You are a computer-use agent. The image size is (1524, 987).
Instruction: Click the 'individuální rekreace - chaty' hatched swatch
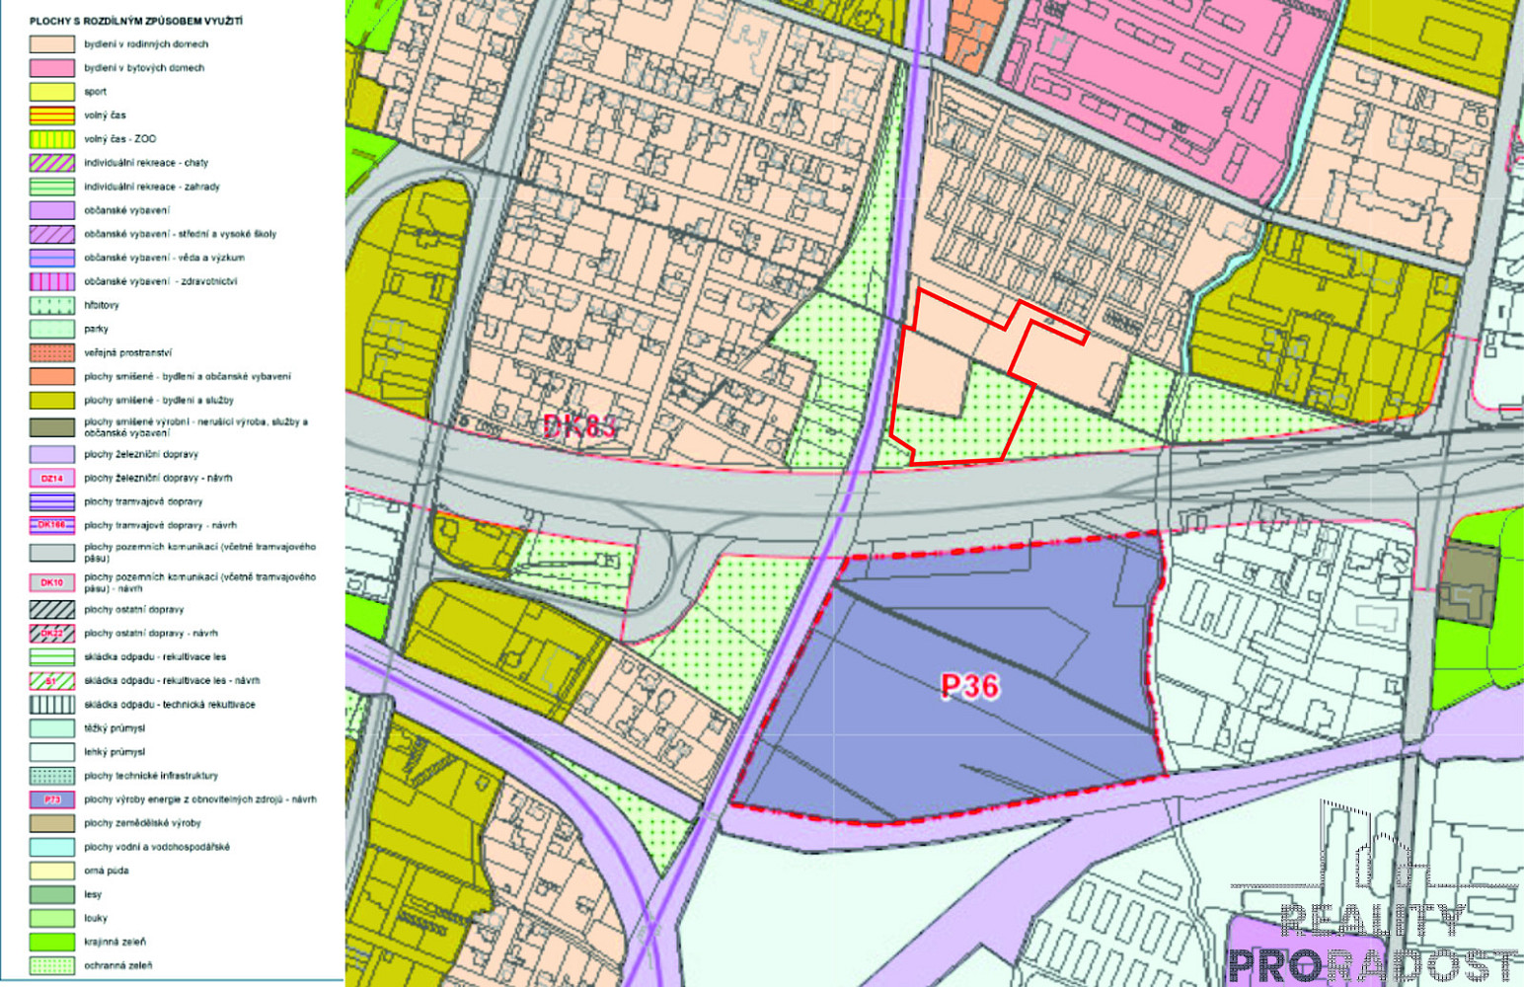[x=51, y=163]
